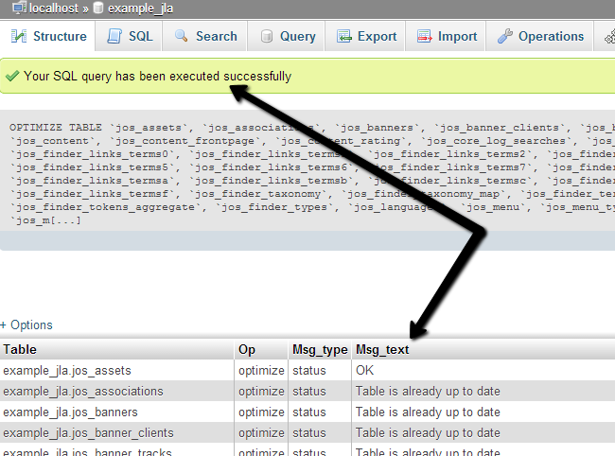
Task: Open the example_jla database breadcrumb link
Action: [x=141, y=8]
